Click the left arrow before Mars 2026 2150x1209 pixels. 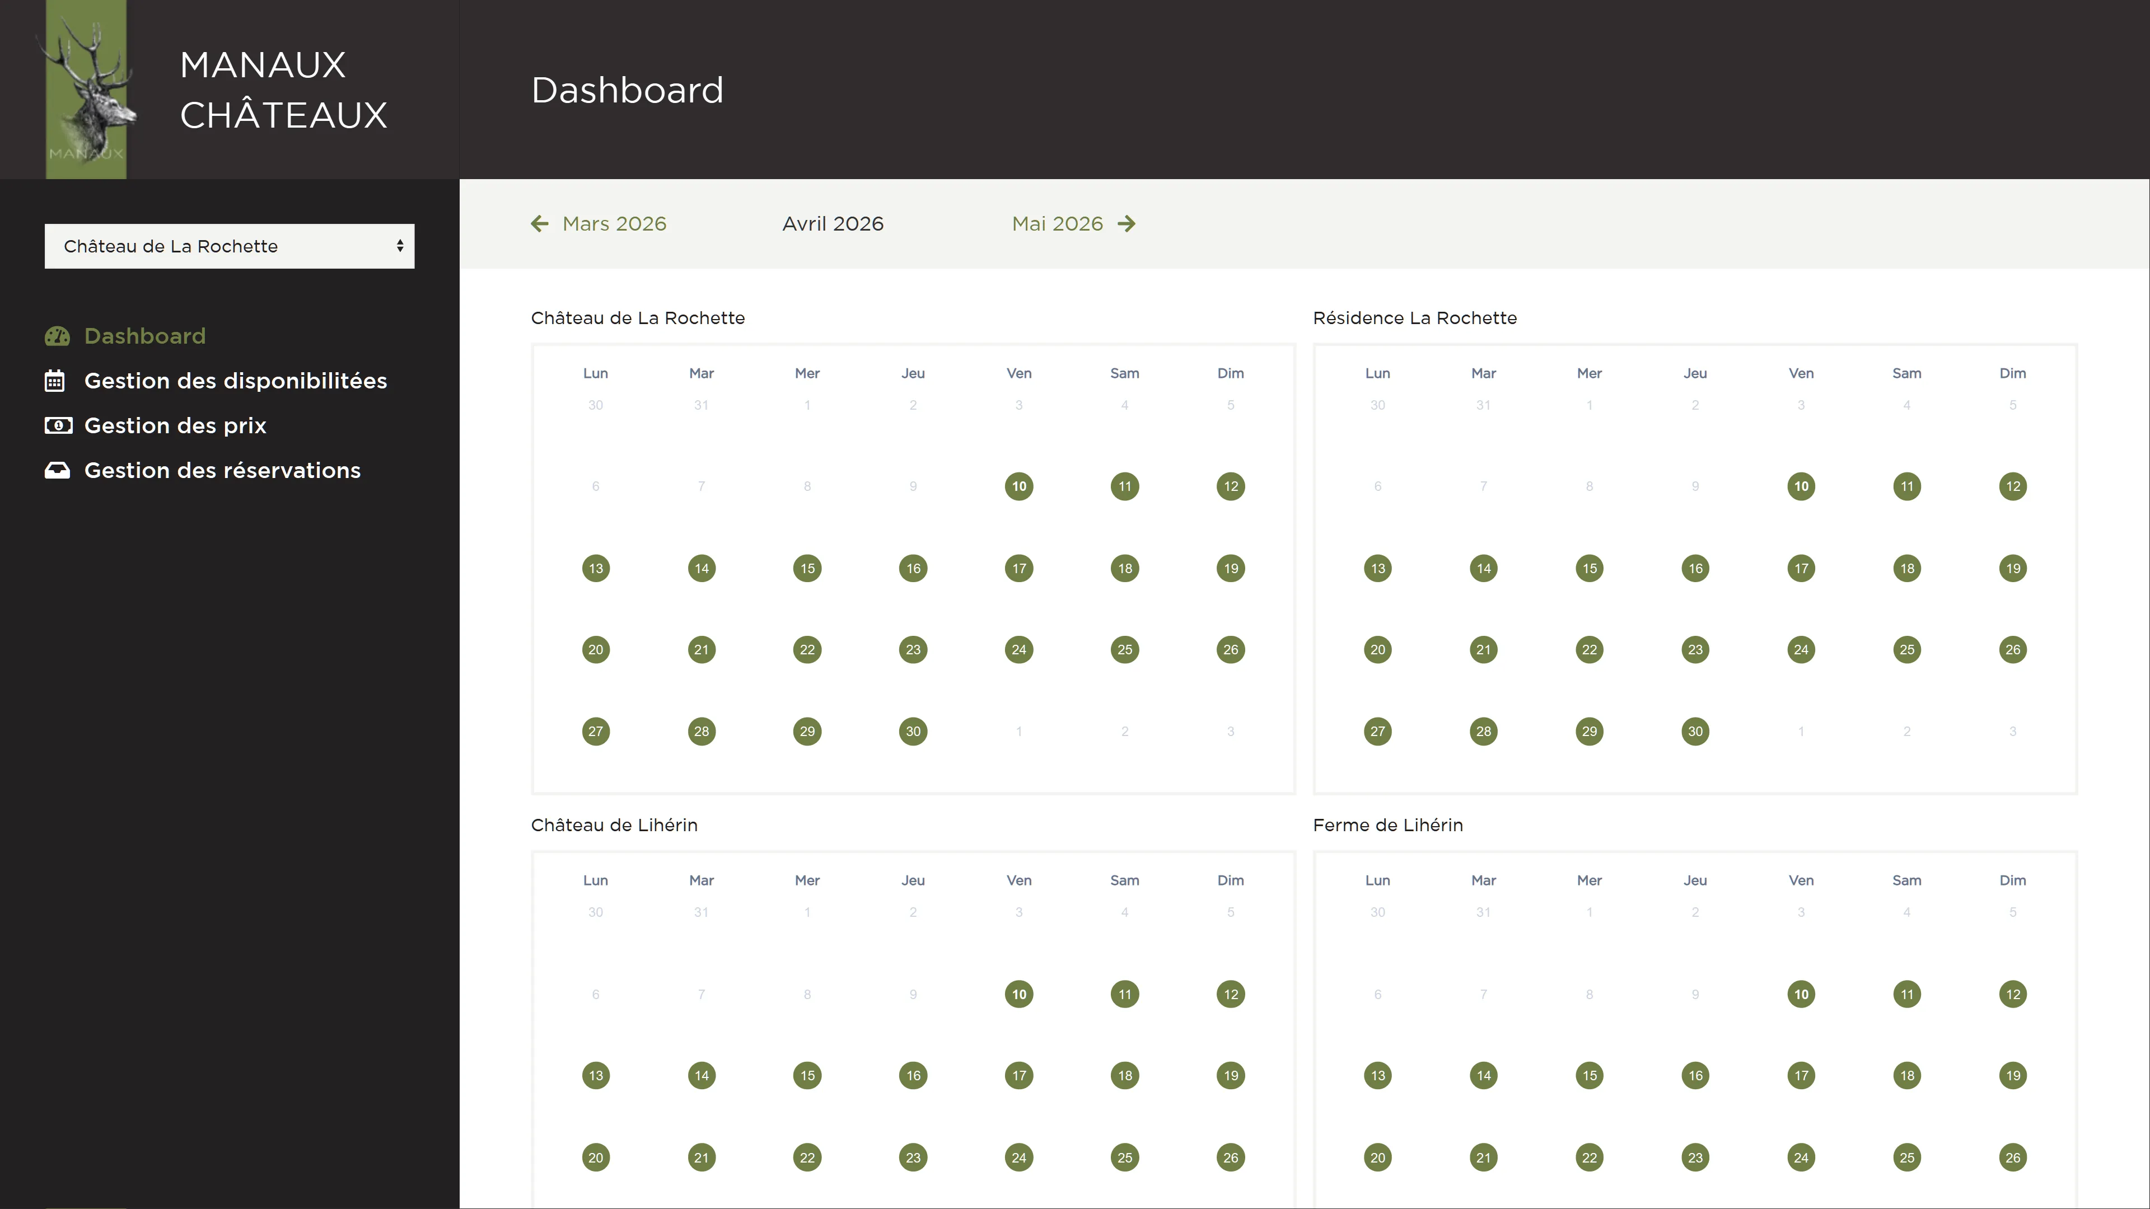pos(540,224)
